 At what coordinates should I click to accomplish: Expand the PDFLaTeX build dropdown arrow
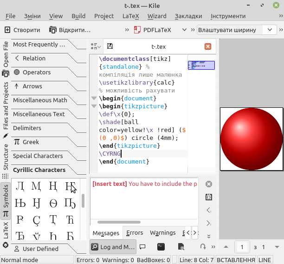pyautogui.click(x=184, y=30)
